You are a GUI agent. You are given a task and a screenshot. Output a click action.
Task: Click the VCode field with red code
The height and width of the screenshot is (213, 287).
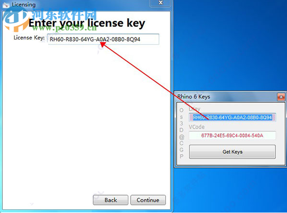click(232, 135)
